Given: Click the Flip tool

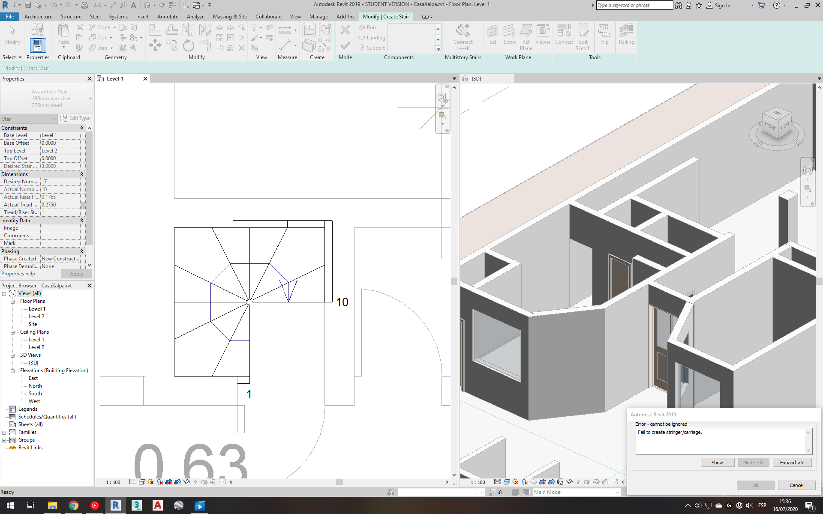Looking at the screenshot, I should click(x=604, y=36).
